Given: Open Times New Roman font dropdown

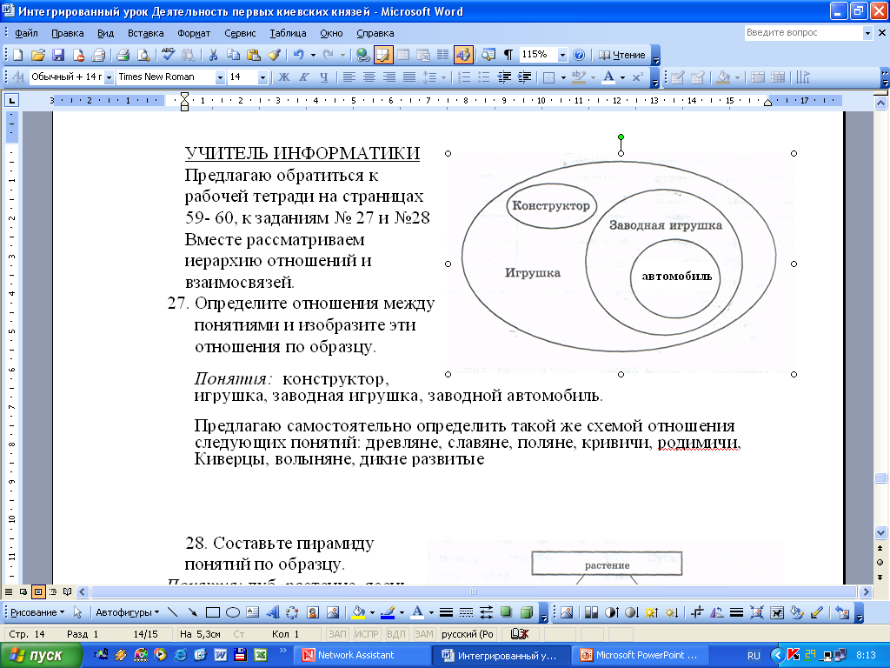Looking at the screenshot, I should click(x=220, y=77).
